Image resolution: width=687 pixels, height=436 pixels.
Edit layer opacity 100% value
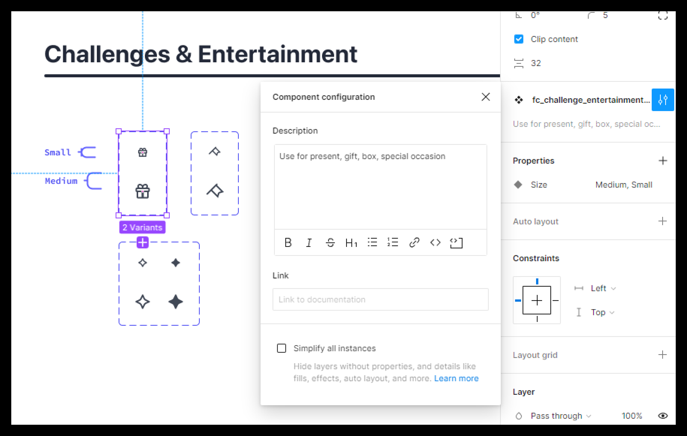[x=632, y=416]
